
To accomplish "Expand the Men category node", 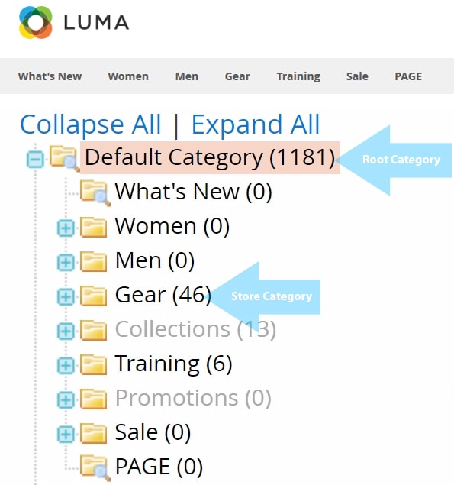I will click(66, 263).
